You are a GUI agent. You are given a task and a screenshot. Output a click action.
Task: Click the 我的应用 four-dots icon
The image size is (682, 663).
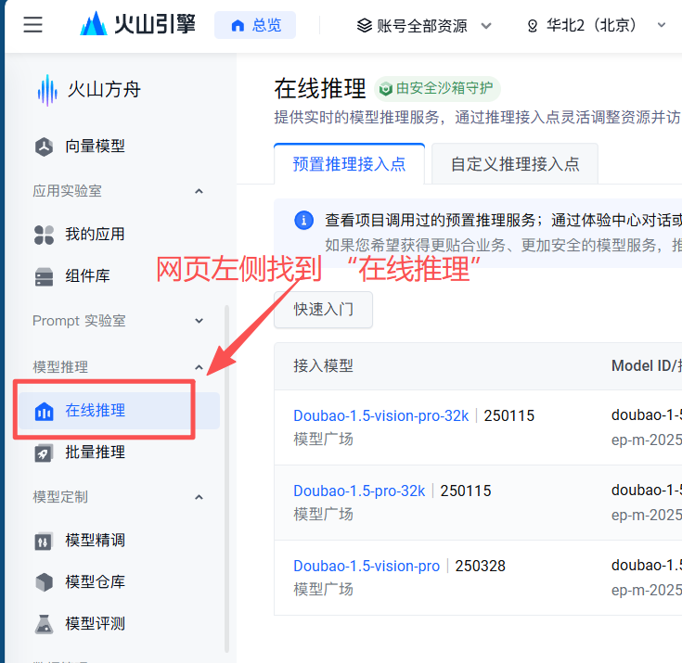(x=44, y=235)
